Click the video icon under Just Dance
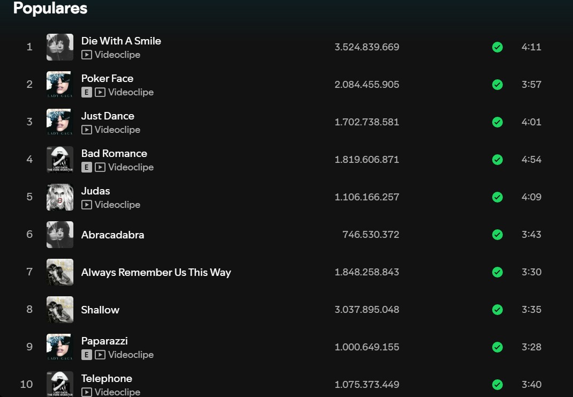 (87, 130)
